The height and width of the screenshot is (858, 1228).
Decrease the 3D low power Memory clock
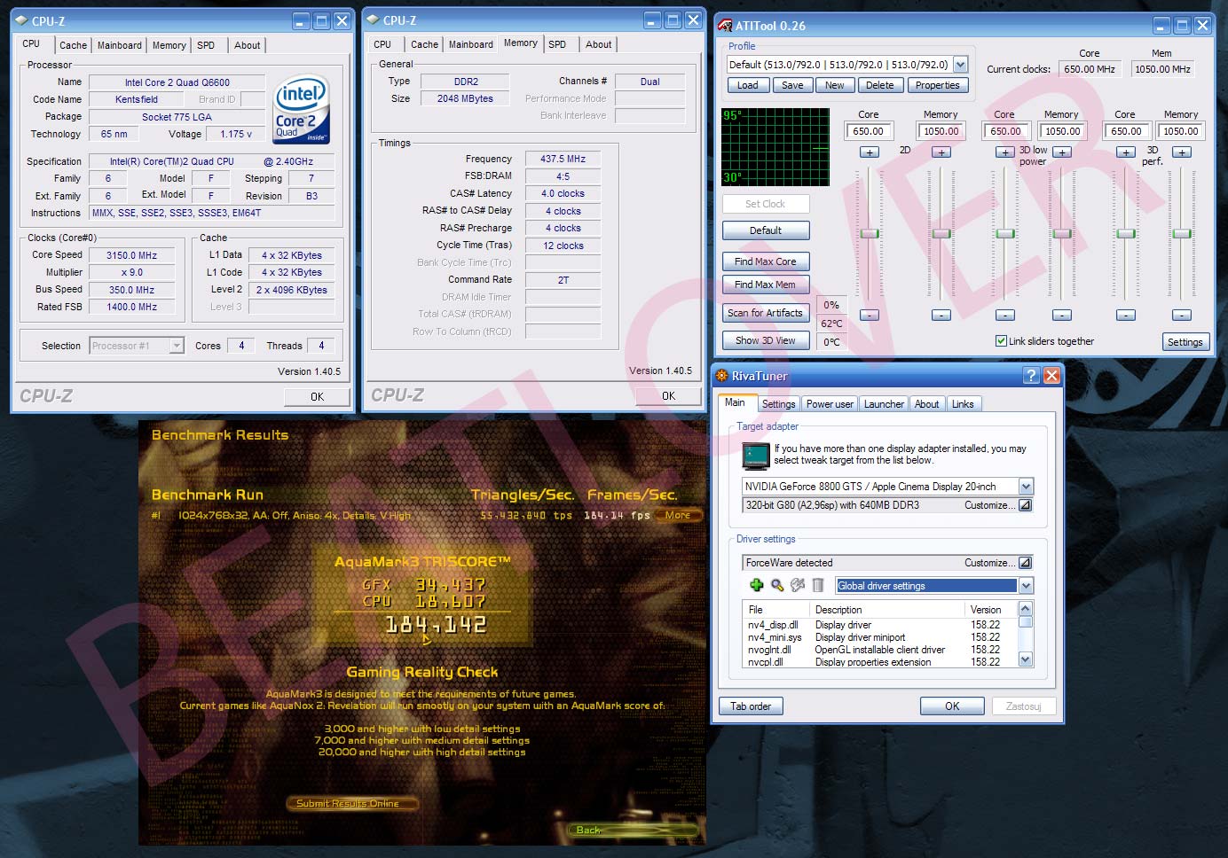1062,316
